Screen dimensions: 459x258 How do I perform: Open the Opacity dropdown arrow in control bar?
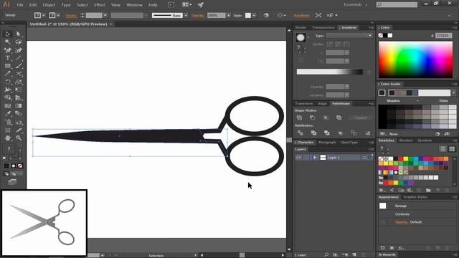point(228,15)
